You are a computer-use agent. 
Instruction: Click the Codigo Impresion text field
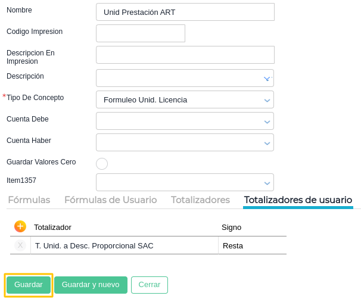(x=141, y=33)
